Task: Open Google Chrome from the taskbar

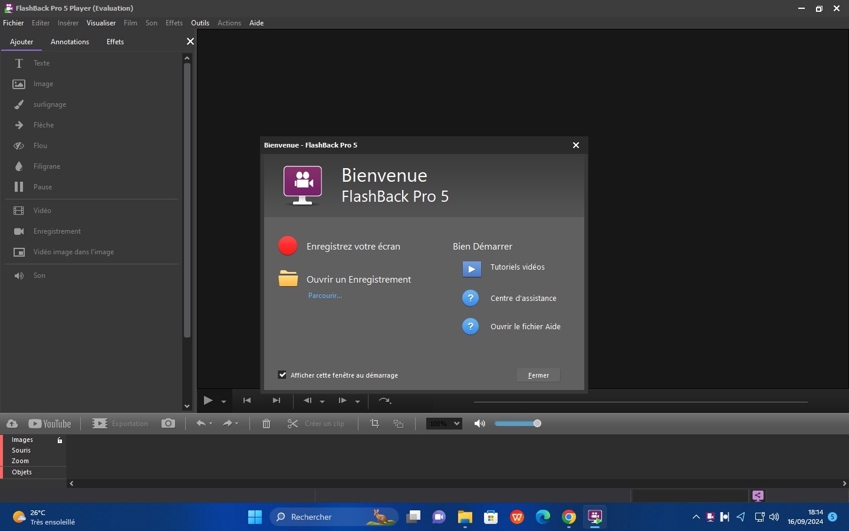Action: (569, 517)
